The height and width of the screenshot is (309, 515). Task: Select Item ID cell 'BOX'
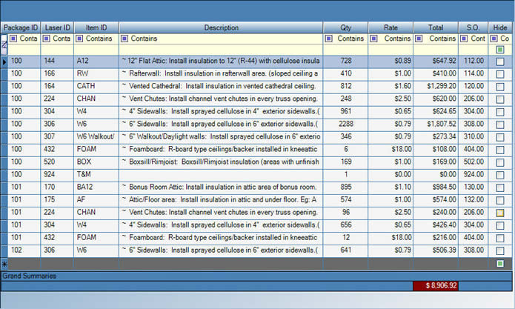[96, 162]
